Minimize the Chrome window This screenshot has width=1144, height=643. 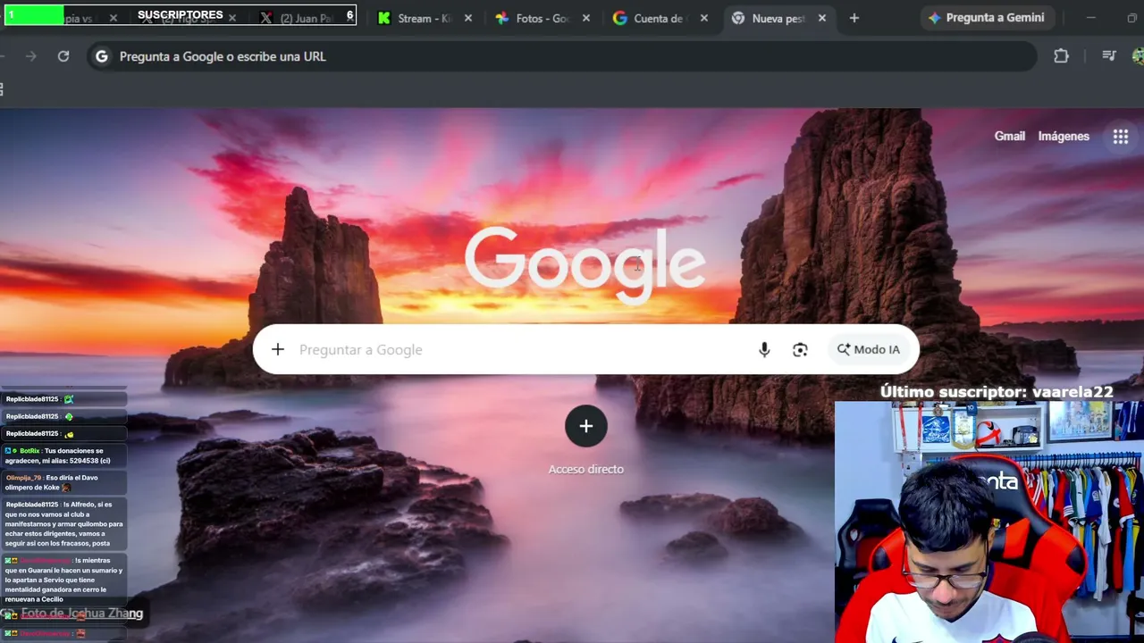(x=1090, y=18)
